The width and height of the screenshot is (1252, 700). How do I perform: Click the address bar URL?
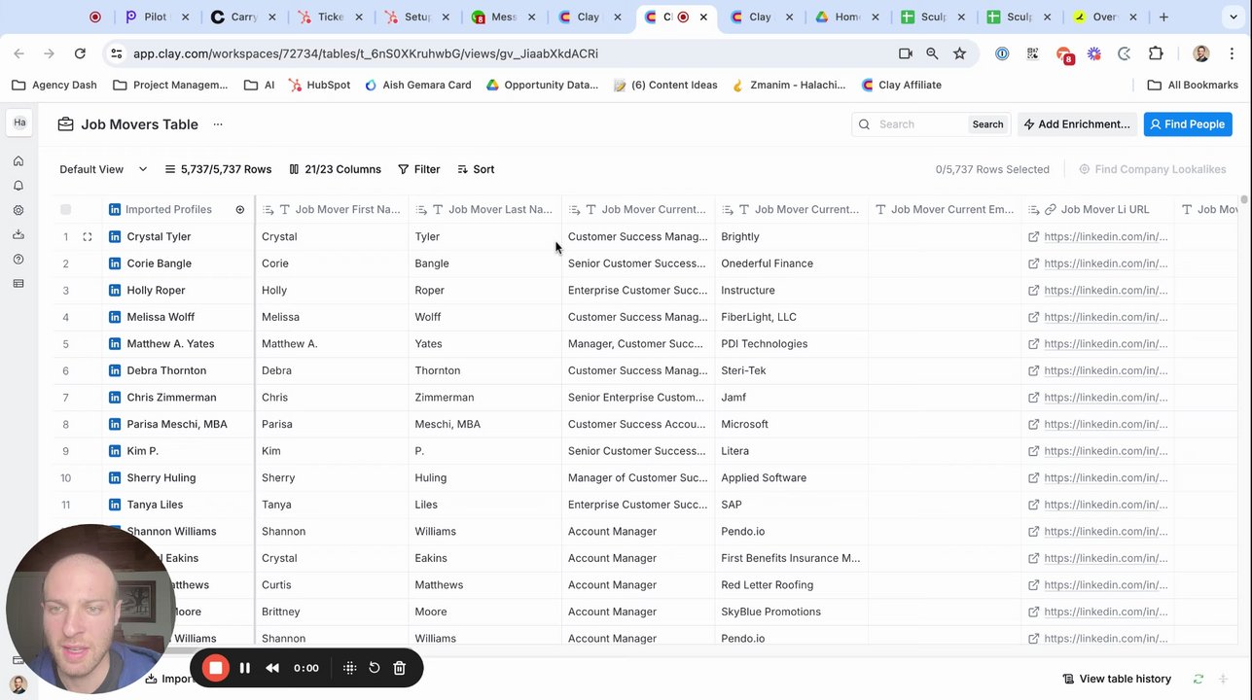[x=366, y=53]
